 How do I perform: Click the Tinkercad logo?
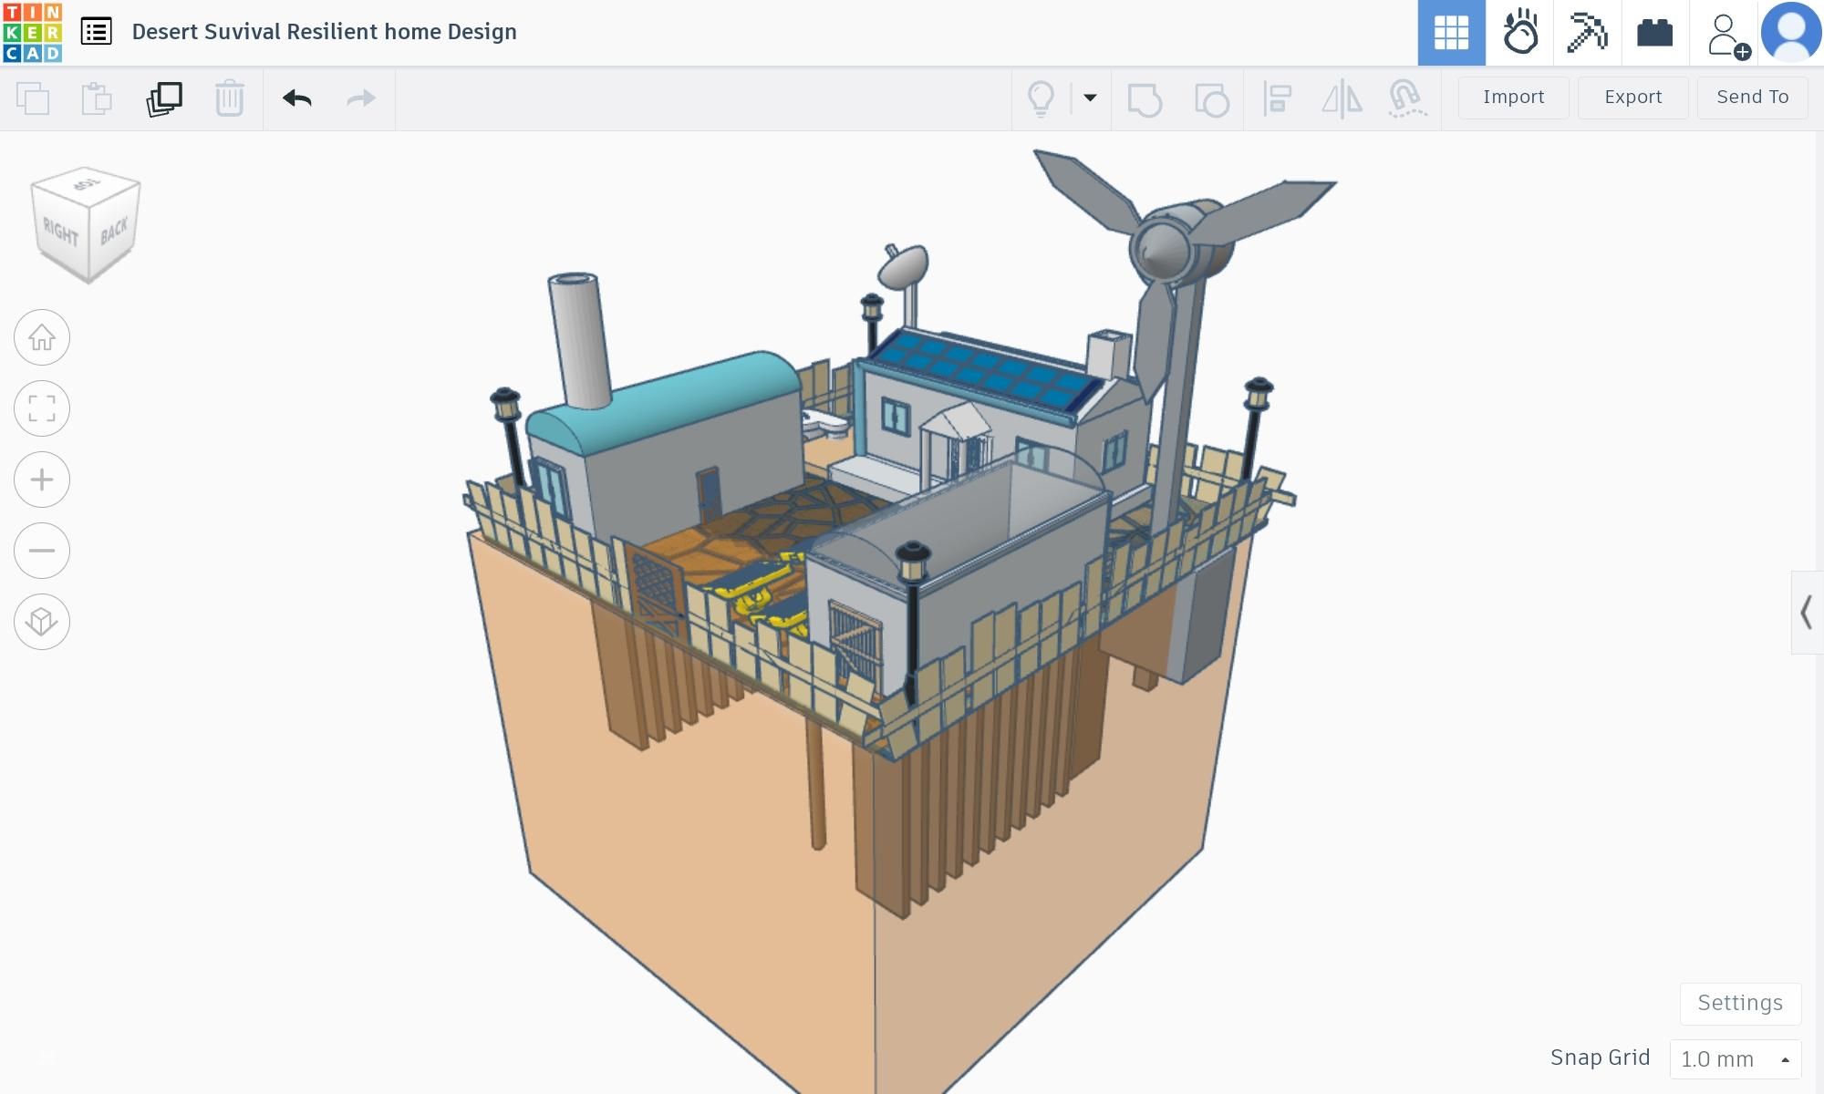[33, 33]
